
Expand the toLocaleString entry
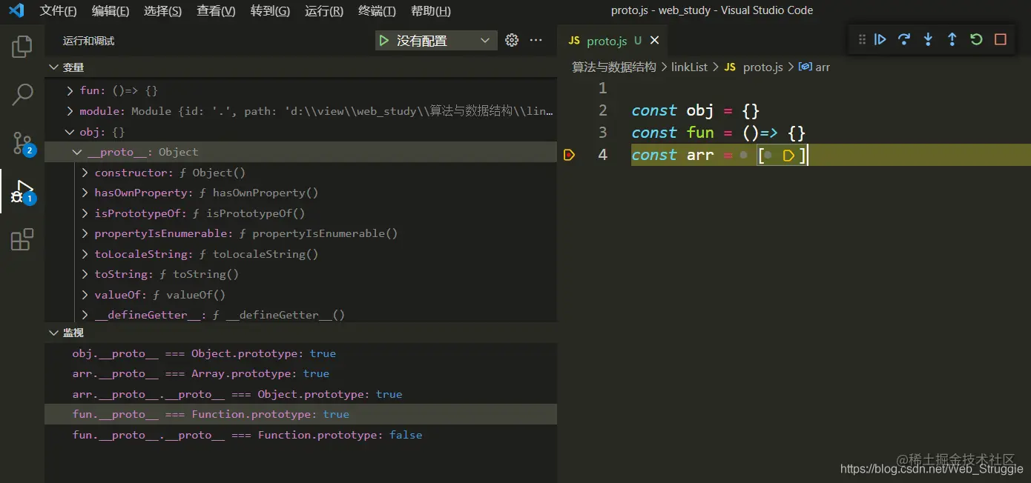[85, 254]
